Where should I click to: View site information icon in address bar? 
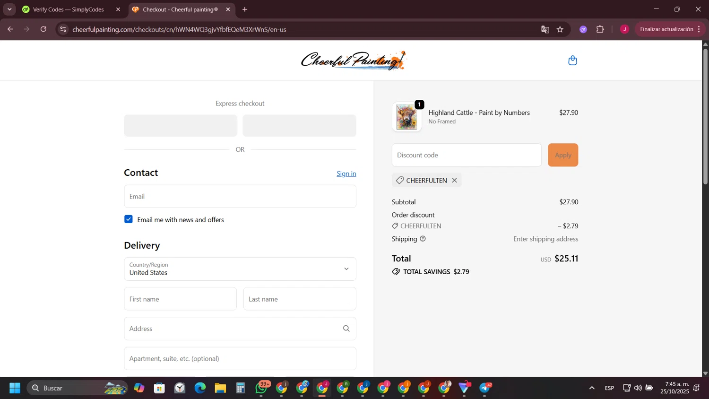(63, 29)
